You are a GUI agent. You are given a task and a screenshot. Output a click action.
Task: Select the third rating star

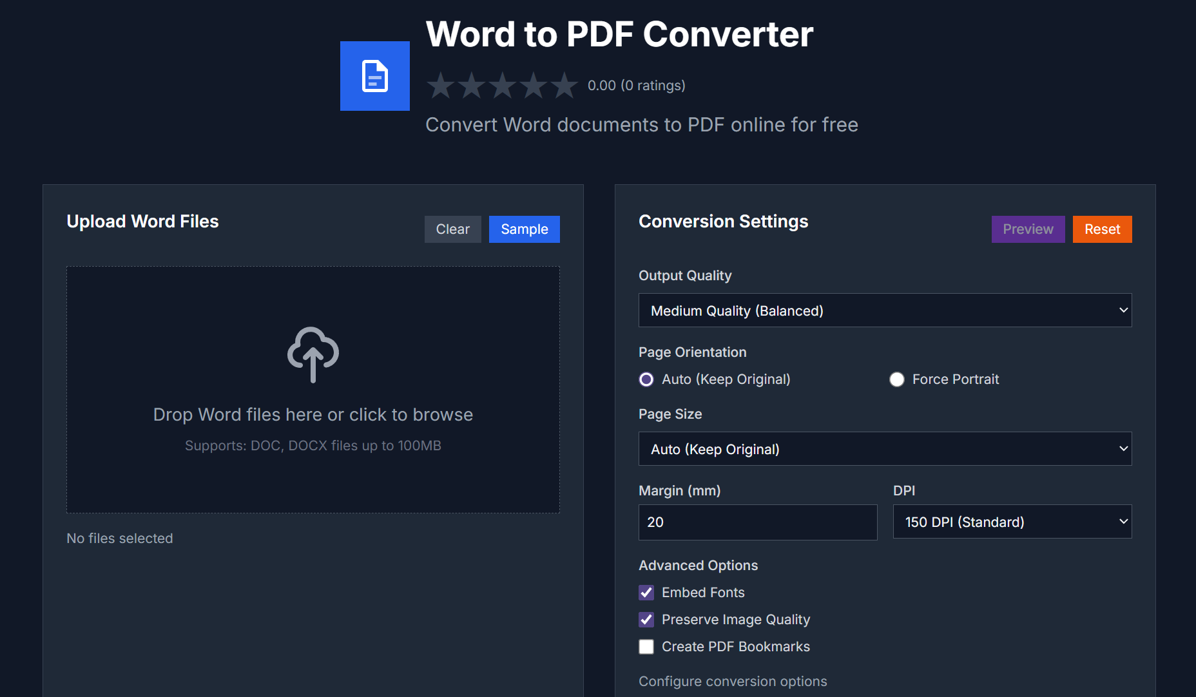pyautogui.click(x=503, y=85)
